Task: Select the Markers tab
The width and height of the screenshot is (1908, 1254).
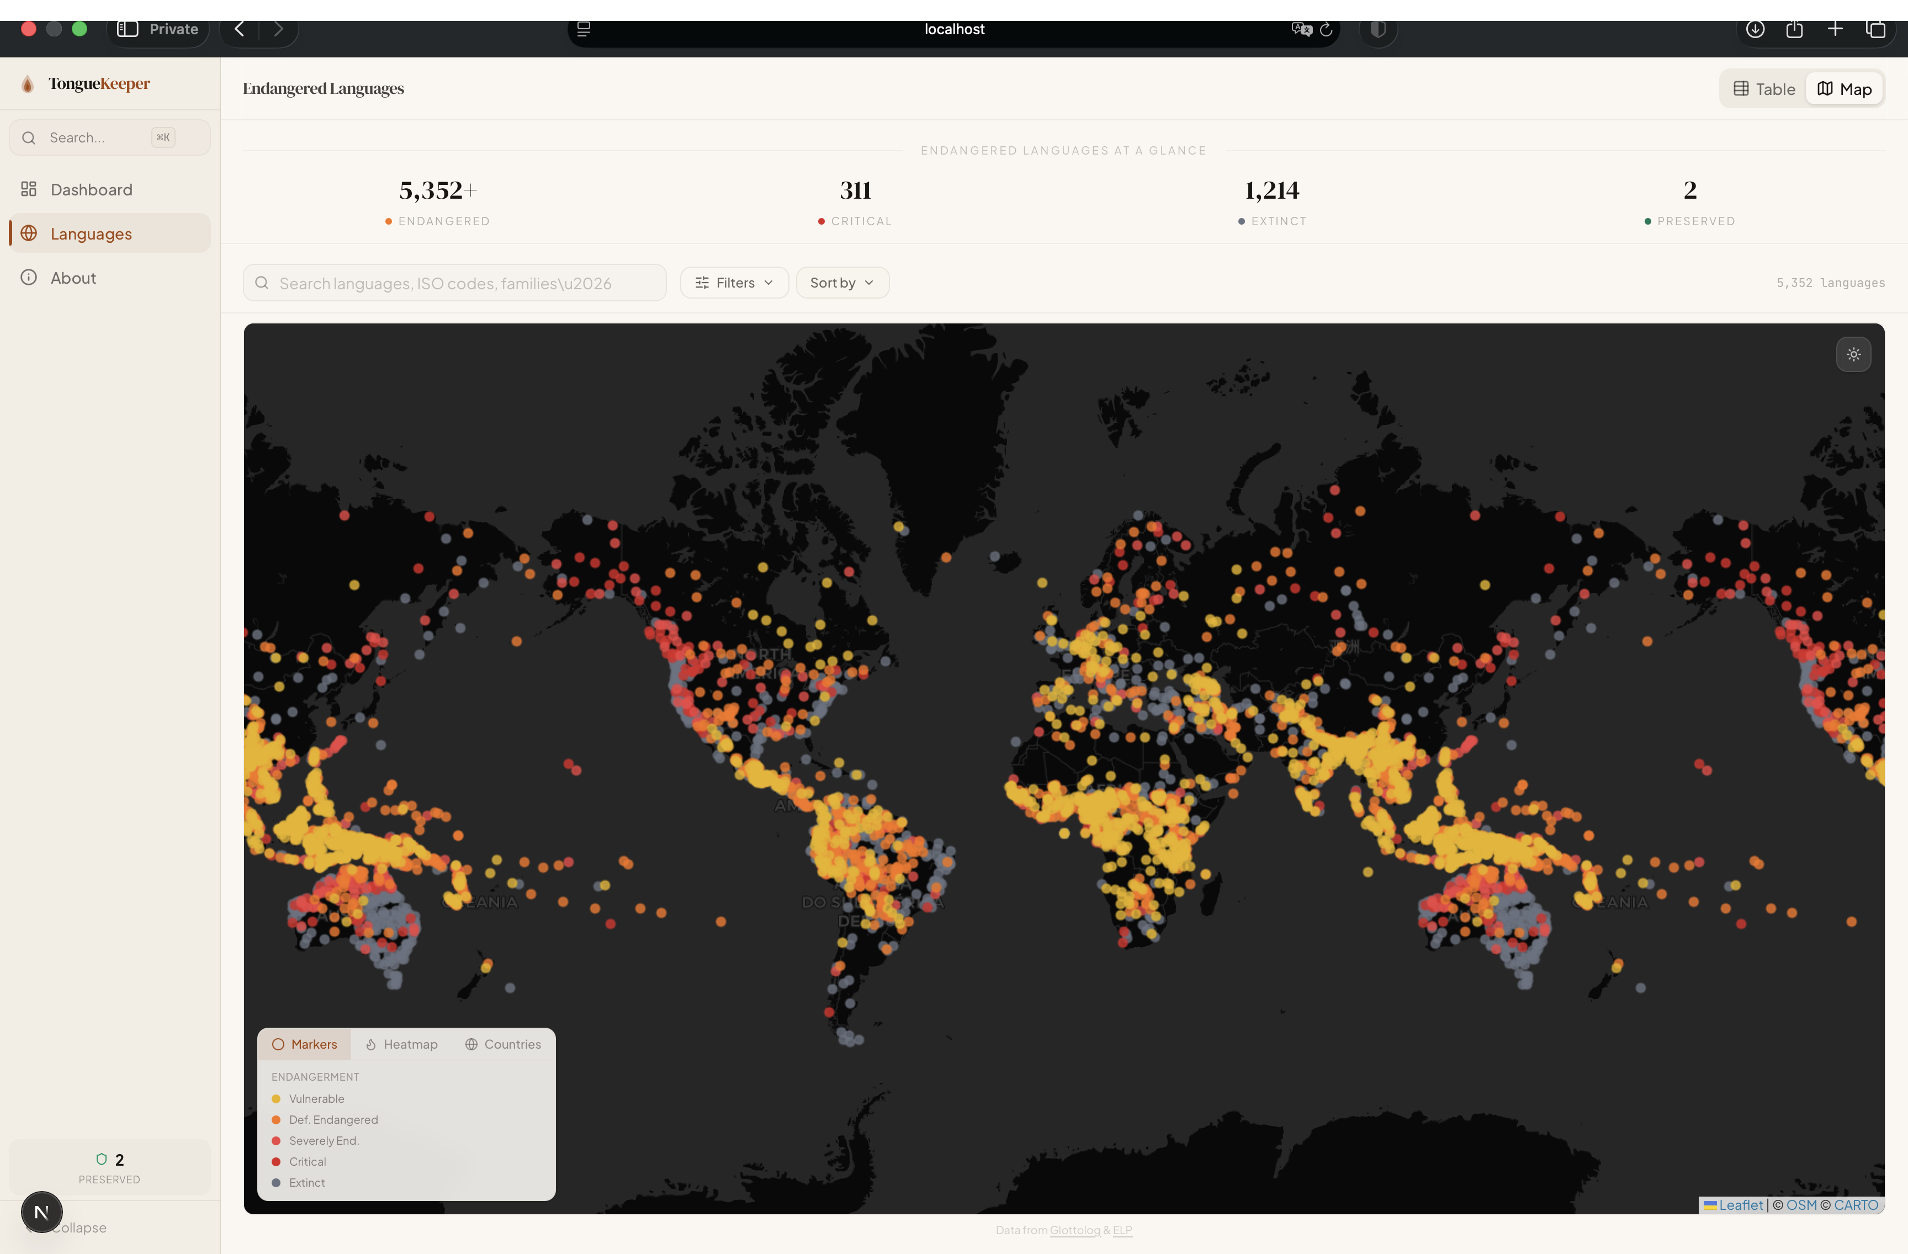Action: [x=305, y=1044]
